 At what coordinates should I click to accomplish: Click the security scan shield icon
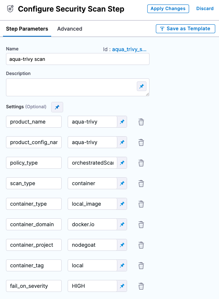point(10,9)
